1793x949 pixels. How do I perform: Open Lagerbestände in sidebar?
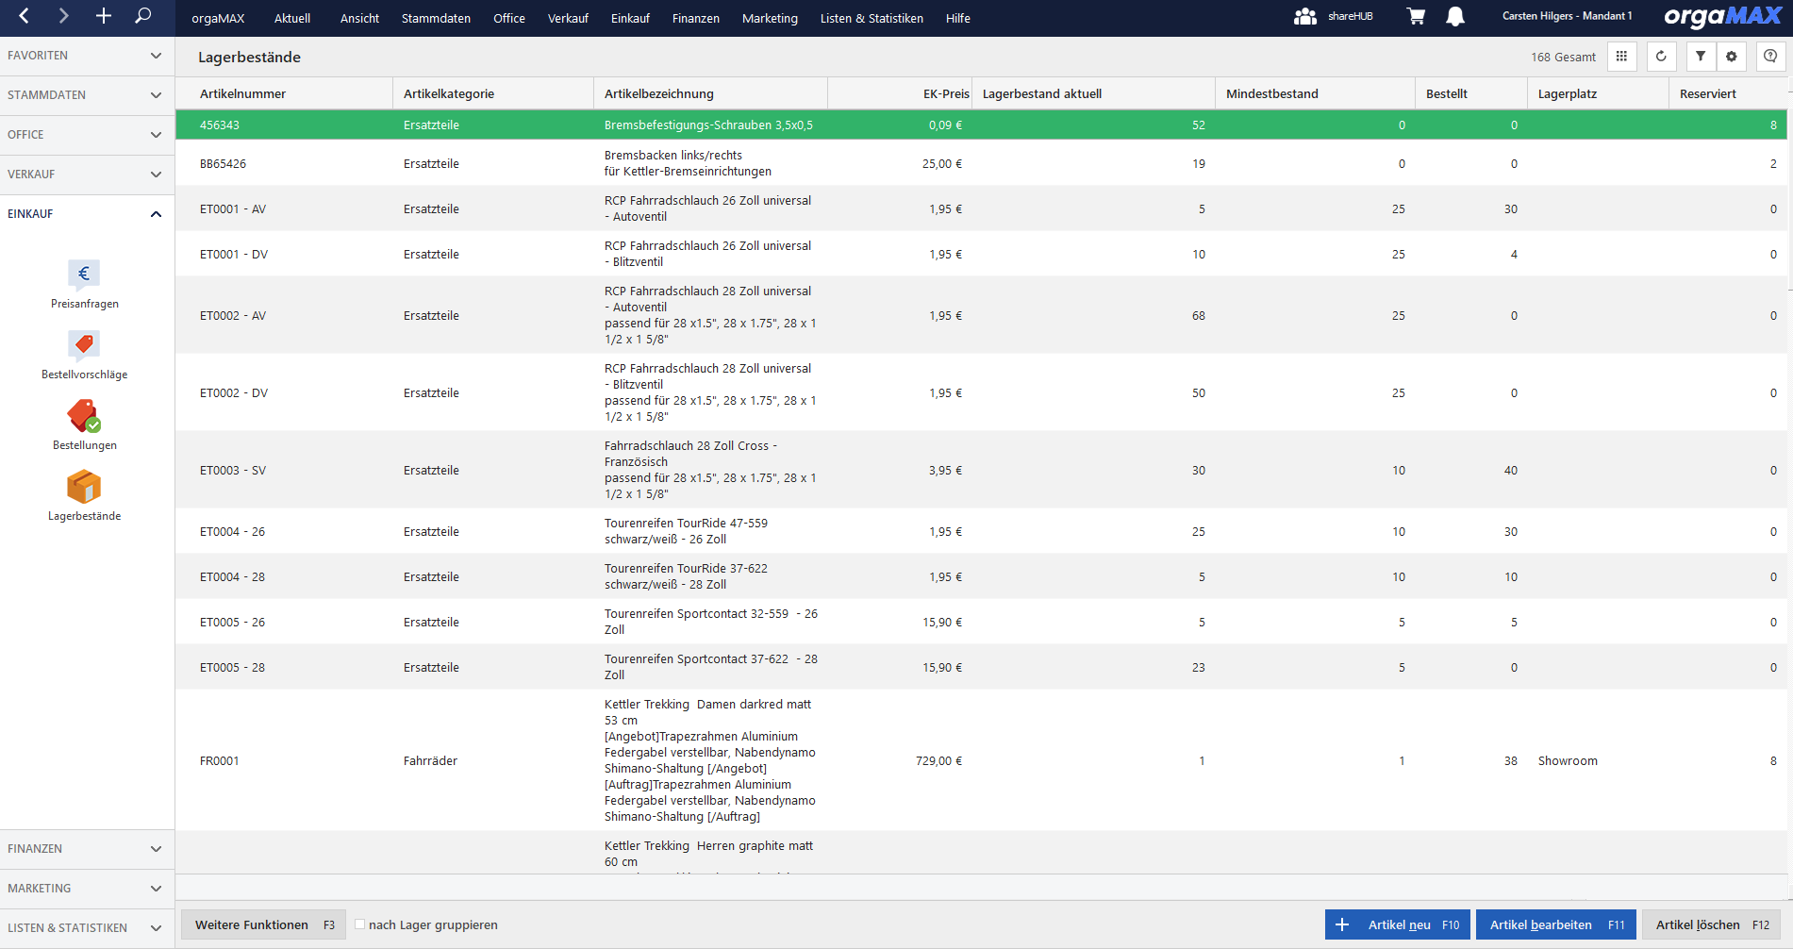(x=84, y=496)
